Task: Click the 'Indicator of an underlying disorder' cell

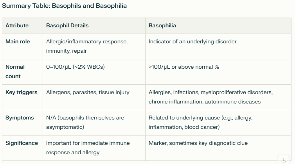Action: point(192,41)
